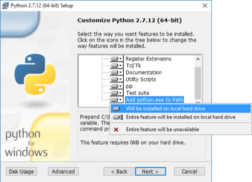Choose Entire feature will be installed on local drive
252x182 pixels.
click(181, 117)
